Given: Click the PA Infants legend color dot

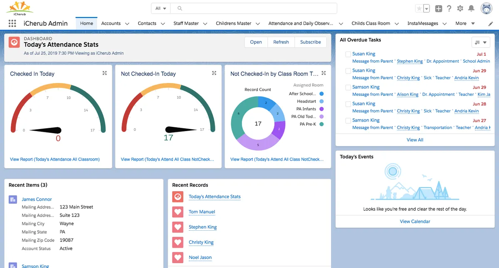Looking at the screenshot, I should pos(322,109).
